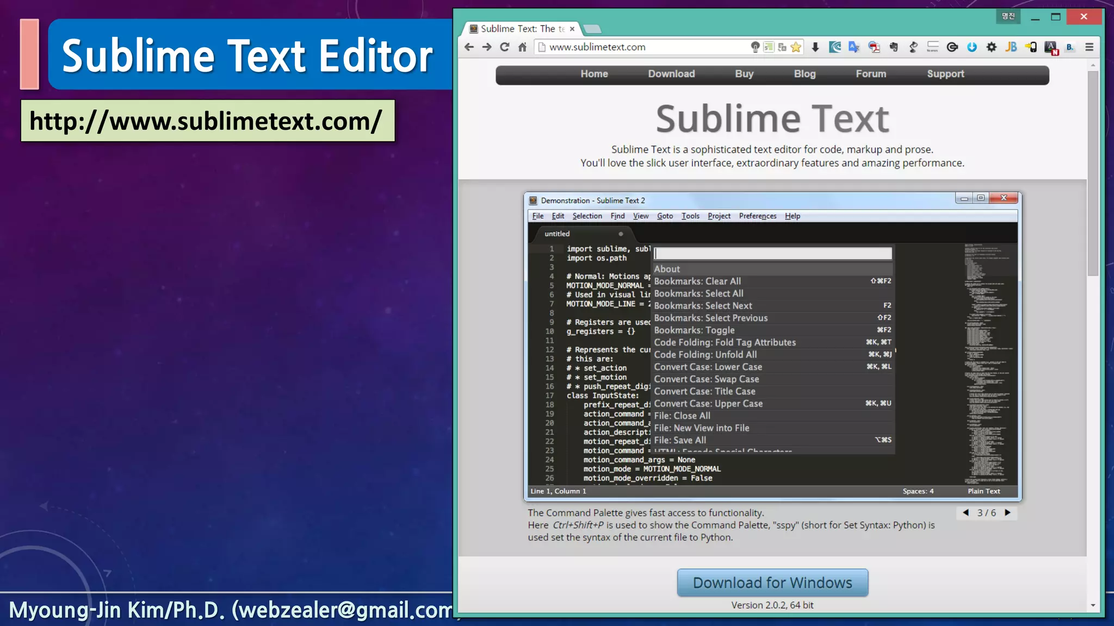Screen dimensions: 1114x626
Task: Open the Forum navigation item
Action: click(x=871, y=74)
